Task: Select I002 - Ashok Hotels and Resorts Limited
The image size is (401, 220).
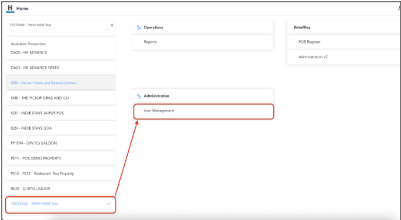Action: point(61,83)
